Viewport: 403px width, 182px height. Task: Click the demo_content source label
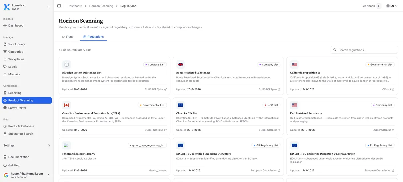[x=158, y=170]
